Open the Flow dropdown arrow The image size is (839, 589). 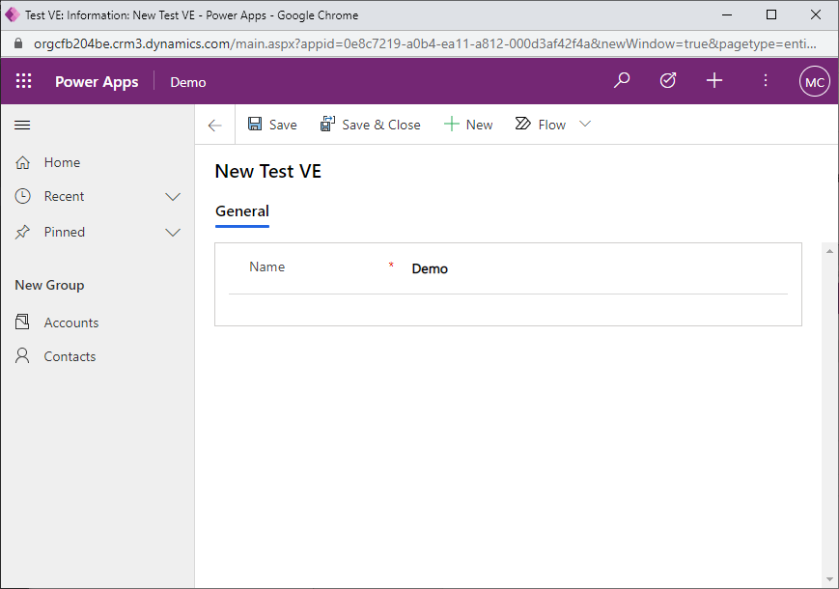[x=584, y=125]
